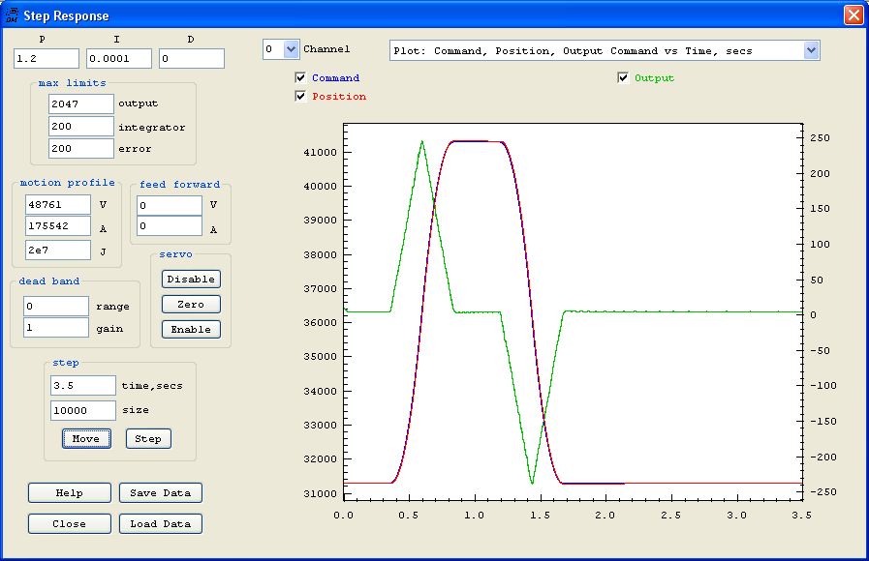This screenshot has height=561, width=869.
Task: Click the servo Enable button
Action: click(x=191, y=330)
